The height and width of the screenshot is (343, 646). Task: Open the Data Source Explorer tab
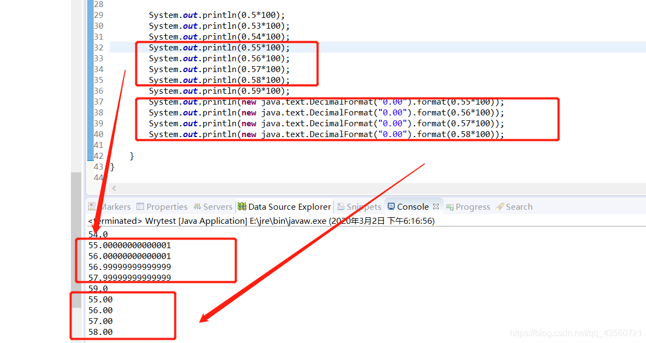pyautogui.click(x=284, y=206)
